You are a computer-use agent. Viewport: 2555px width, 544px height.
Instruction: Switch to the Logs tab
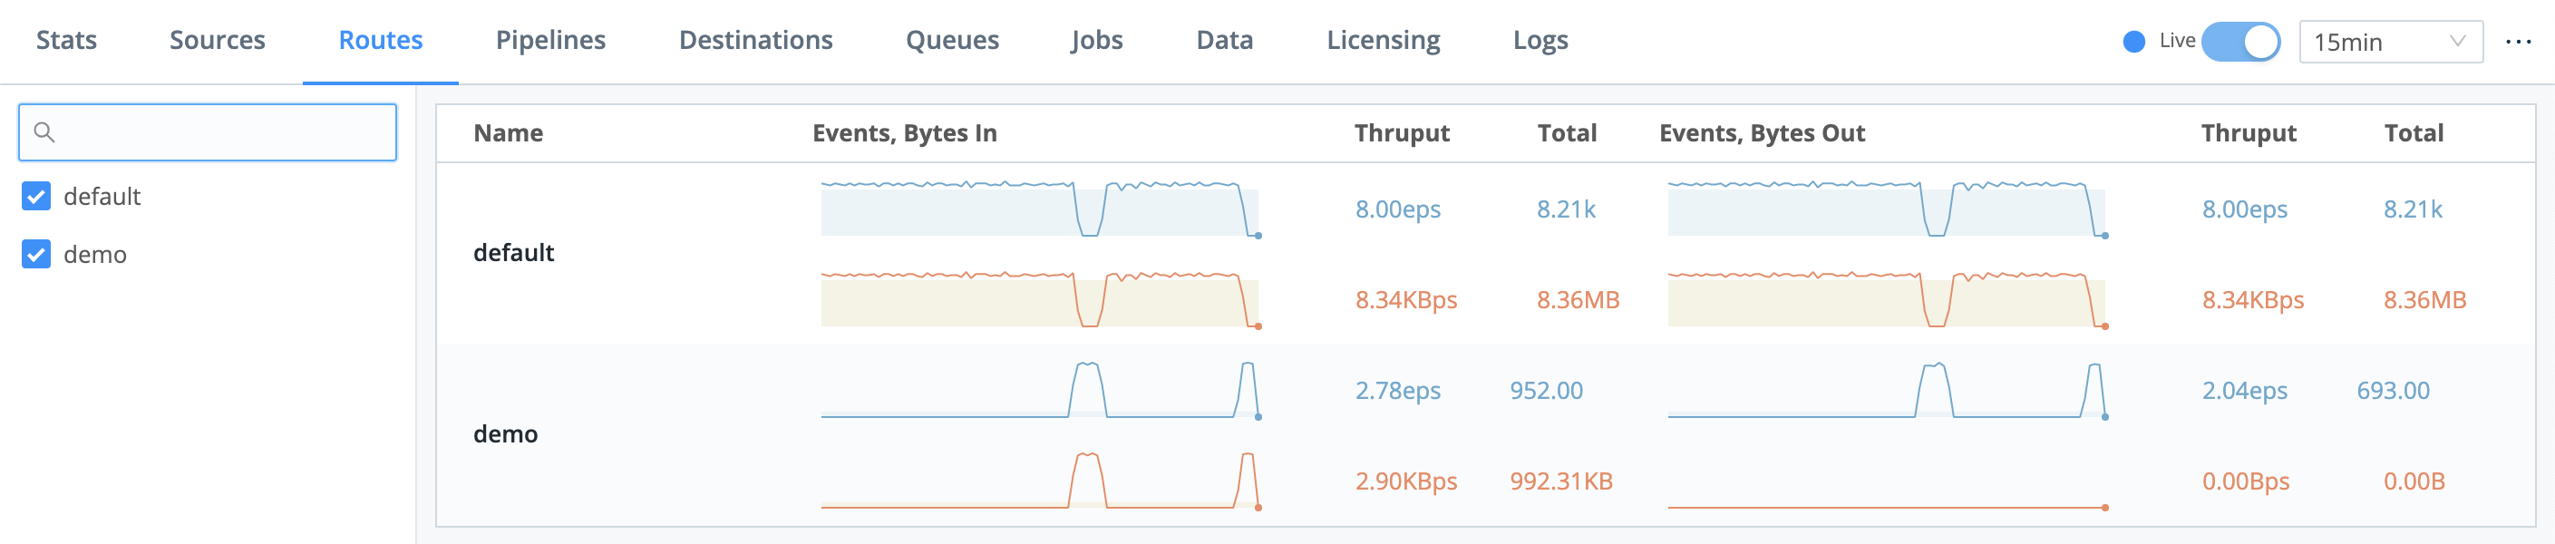tap(1540, 41)
